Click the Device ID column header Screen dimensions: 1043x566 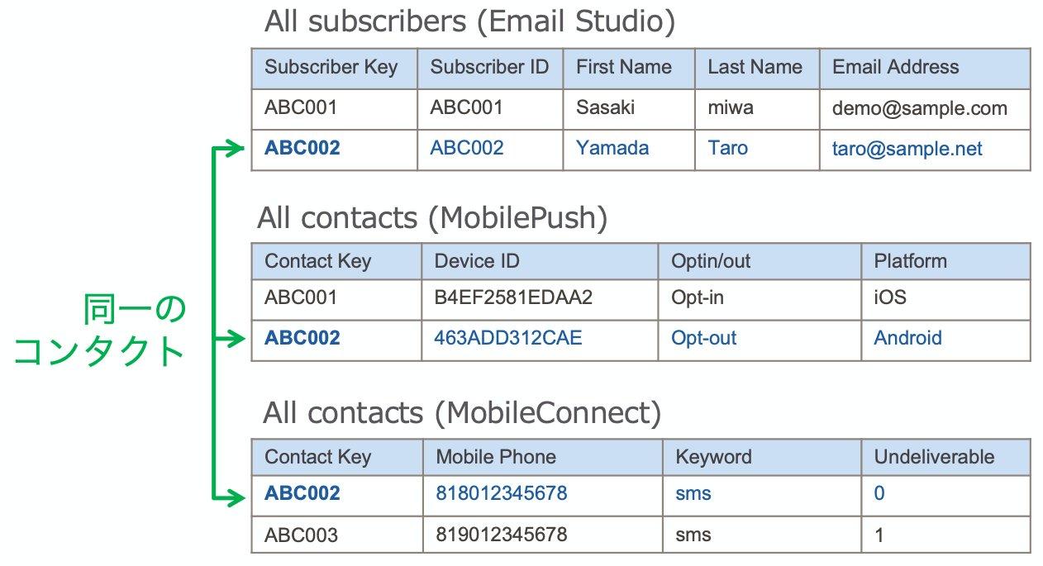coord(477,261)
